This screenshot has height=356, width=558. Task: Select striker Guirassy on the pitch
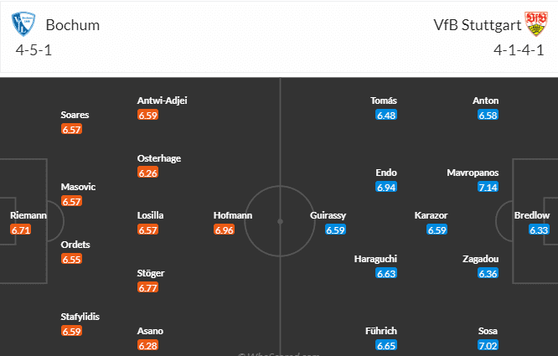coord(328,215)
